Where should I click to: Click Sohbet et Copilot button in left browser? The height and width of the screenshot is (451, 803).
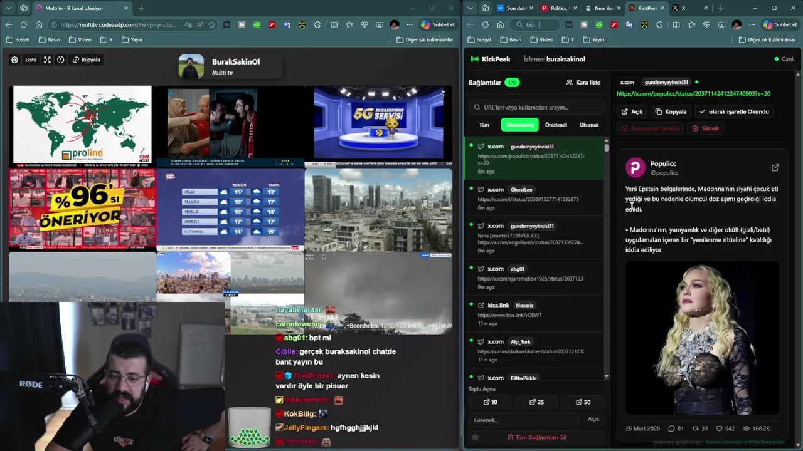point(438,24)
